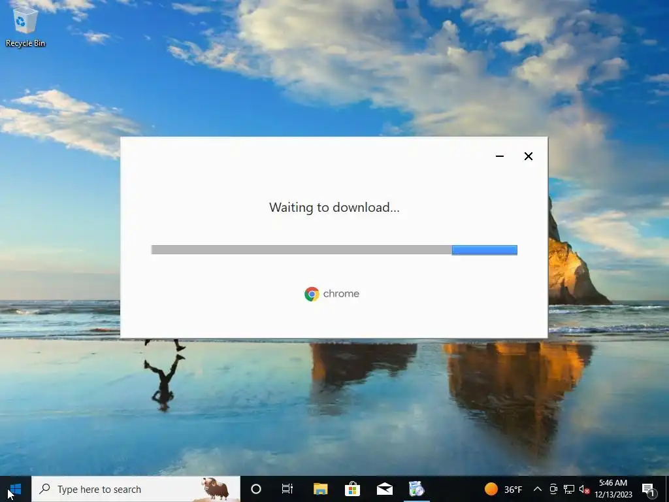This screenshot has width=669, height=502.
Task: Open the Windows Start menu
Action: 16,489
